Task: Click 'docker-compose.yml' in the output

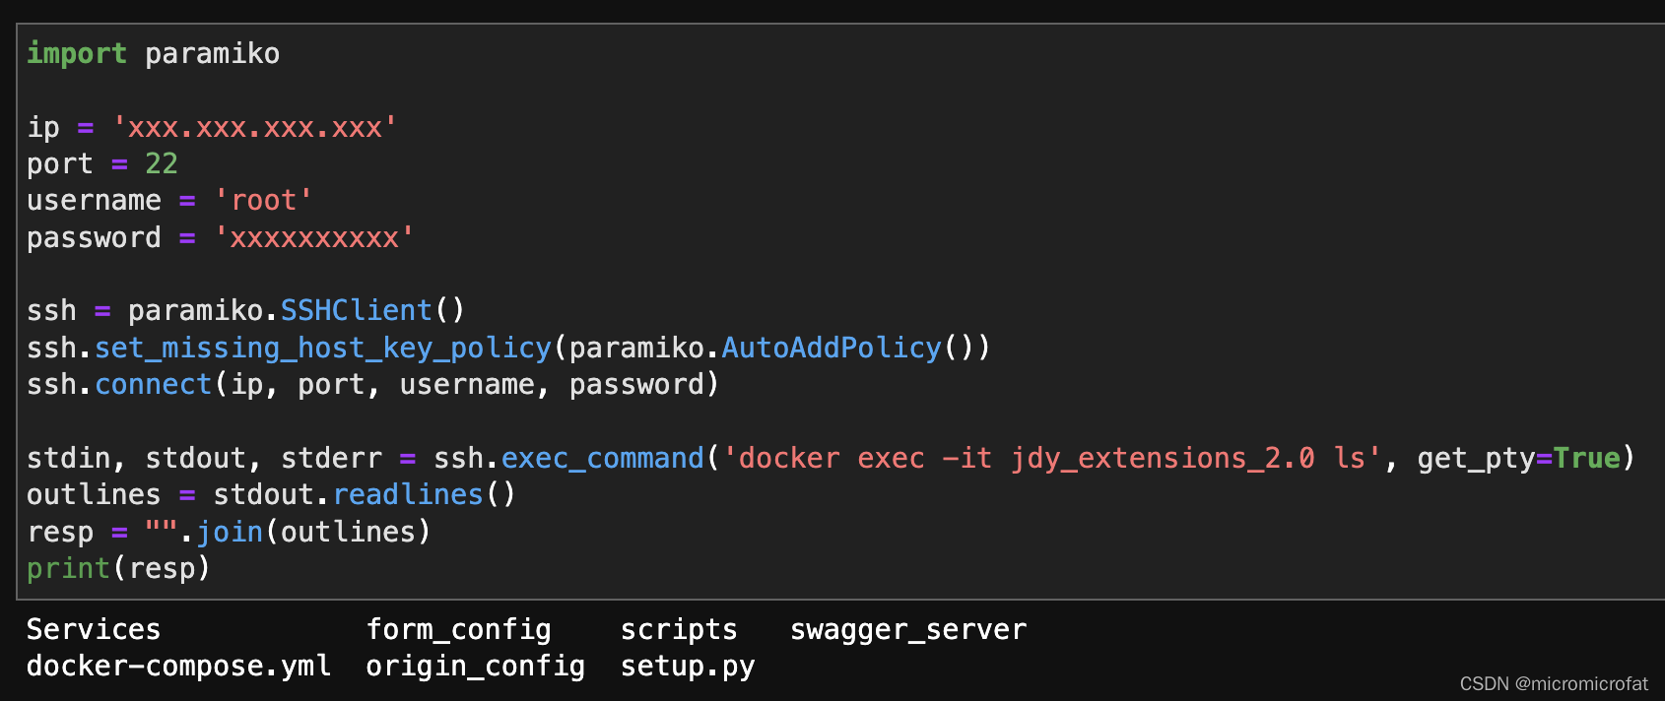Action: tap(178, 667)
